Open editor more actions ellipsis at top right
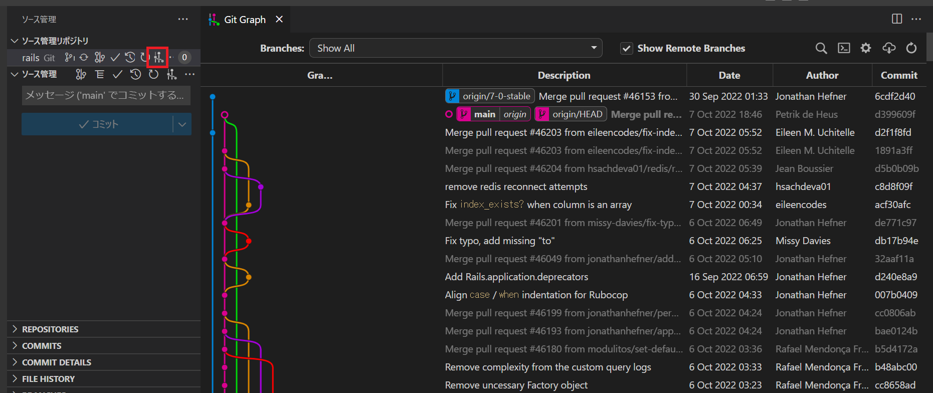This screenshot has width=933, height=393. (916, 19)
